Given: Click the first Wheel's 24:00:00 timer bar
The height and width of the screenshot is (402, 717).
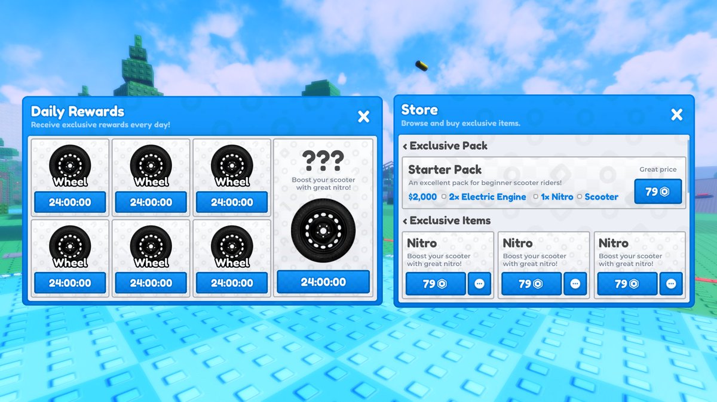Looking at the screenshot, I should (69, 202).
